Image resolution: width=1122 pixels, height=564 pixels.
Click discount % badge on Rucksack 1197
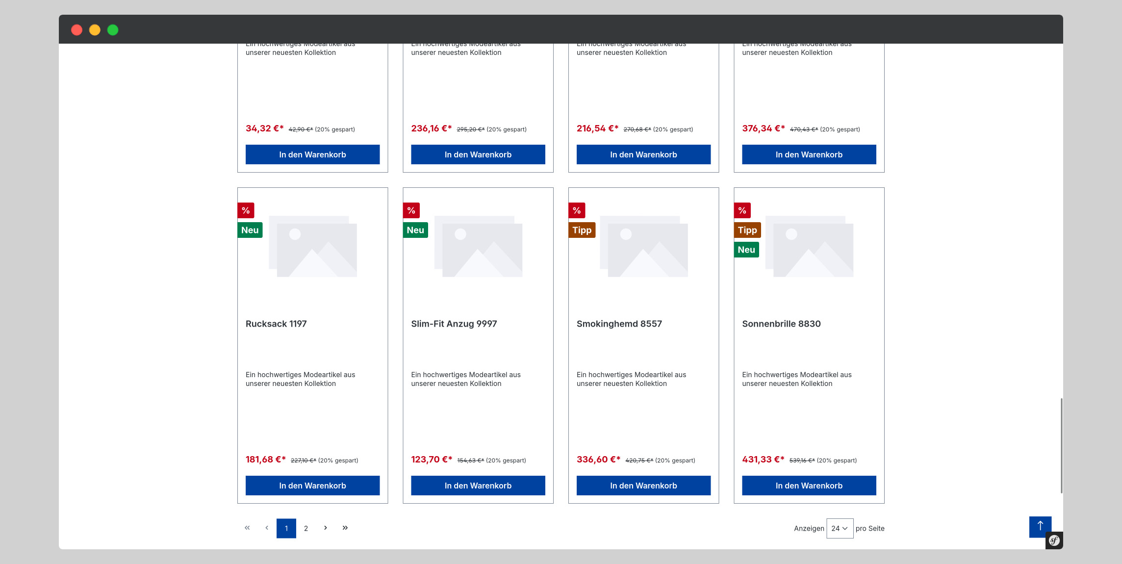pyautogui.click(x=246, y=210)
